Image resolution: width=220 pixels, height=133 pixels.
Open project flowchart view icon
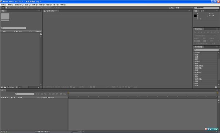pos(41,34)
